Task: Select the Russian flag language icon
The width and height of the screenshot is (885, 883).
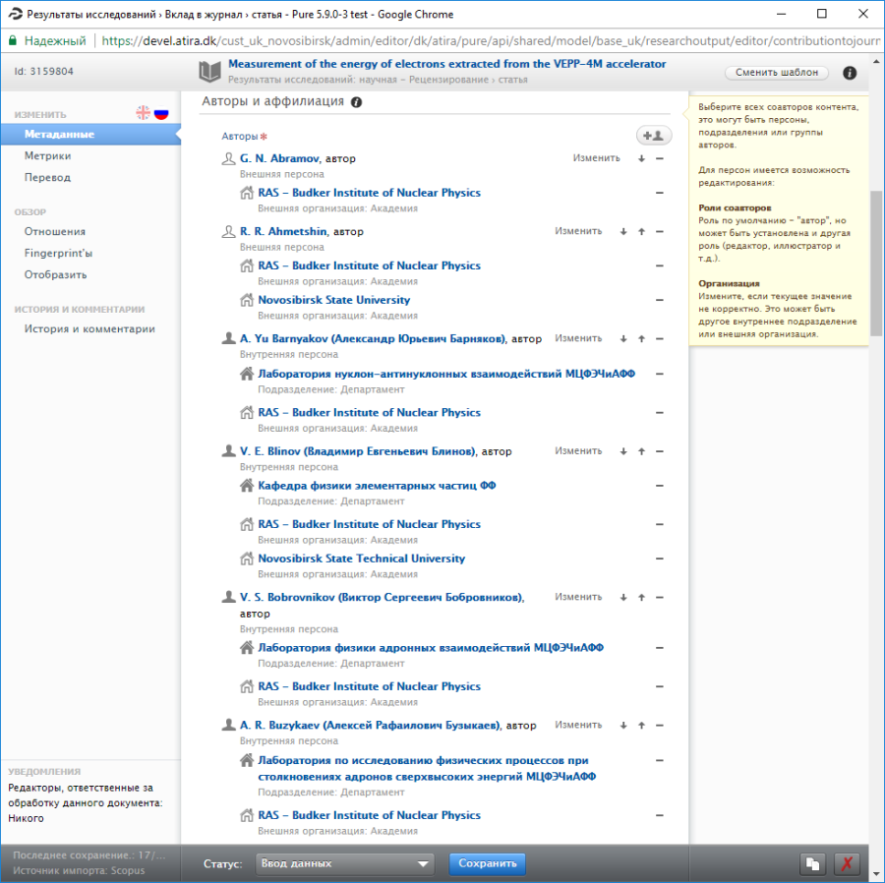Action: pyautogui.click(x=161, y=113)
